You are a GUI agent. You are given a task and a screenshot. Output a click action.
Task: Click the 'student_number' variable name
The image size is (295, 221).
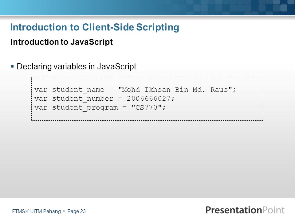click(83, 99)
